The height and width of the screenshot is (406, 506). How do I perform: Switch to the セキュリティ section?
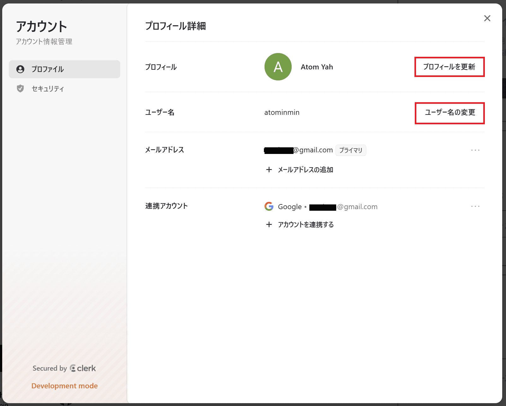click(x=47, y=89)
